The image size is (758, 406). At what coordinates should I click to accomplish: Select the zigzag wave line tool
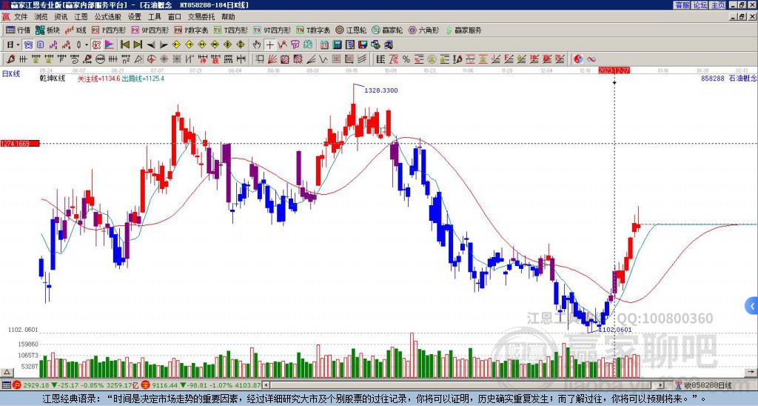pos(323,59)
